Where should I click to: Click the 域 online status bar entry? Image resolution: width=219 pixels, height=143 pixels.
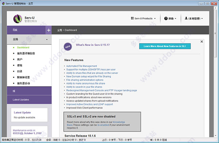pyautogui.click(x=158, y=140)
